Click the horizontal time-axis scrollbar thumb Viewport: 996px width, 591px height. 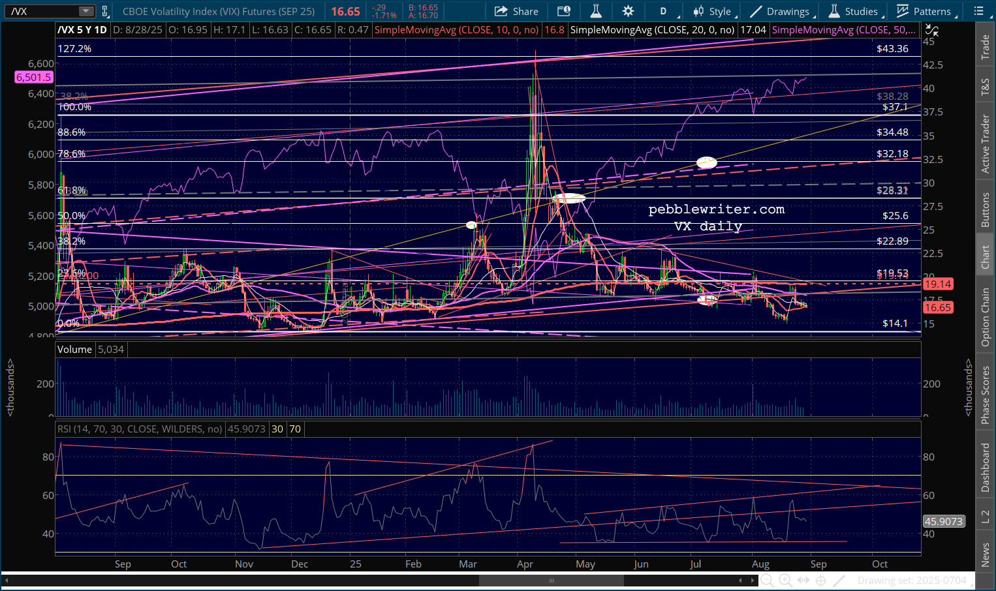(552, 581)
